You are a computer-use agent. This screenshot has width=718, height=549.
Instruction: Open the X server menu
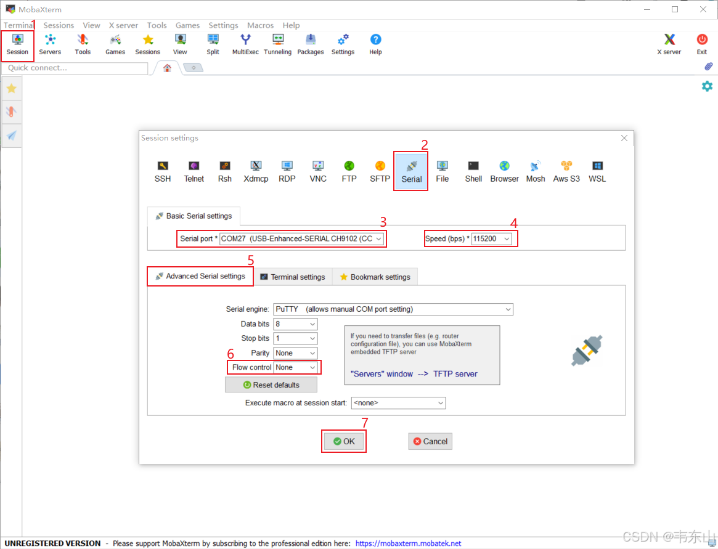123,25
